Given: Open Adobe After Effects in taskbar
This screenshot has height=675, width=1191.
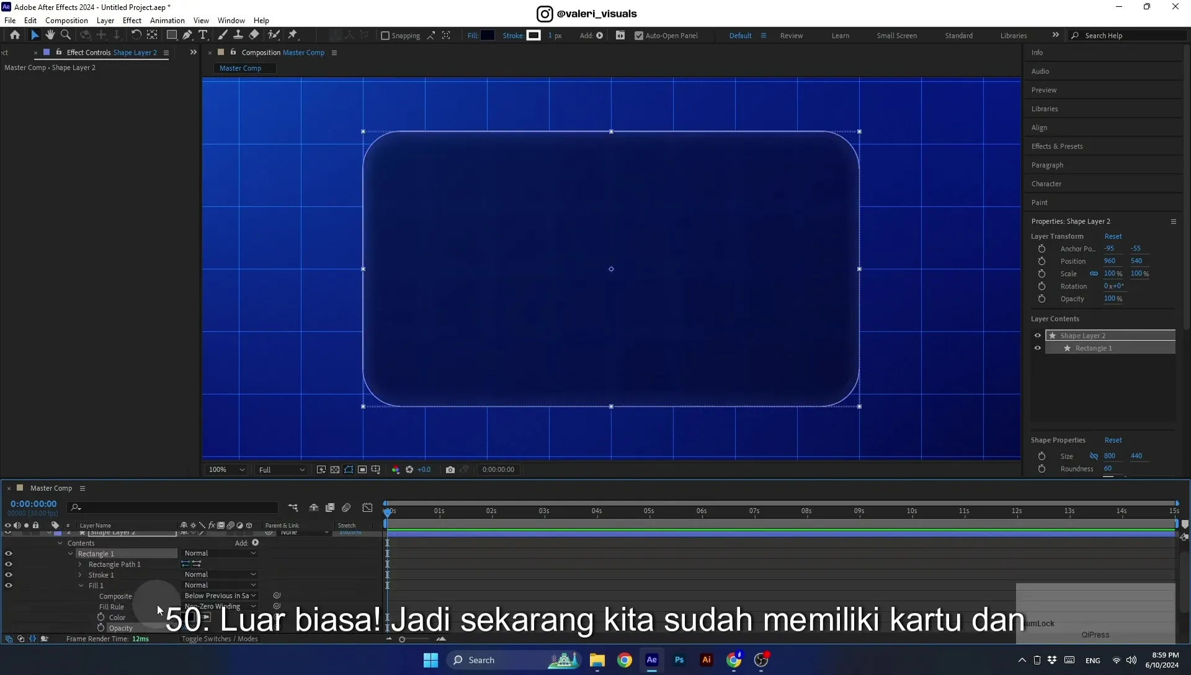Looking at the screenshot, I should pos(651,660).
